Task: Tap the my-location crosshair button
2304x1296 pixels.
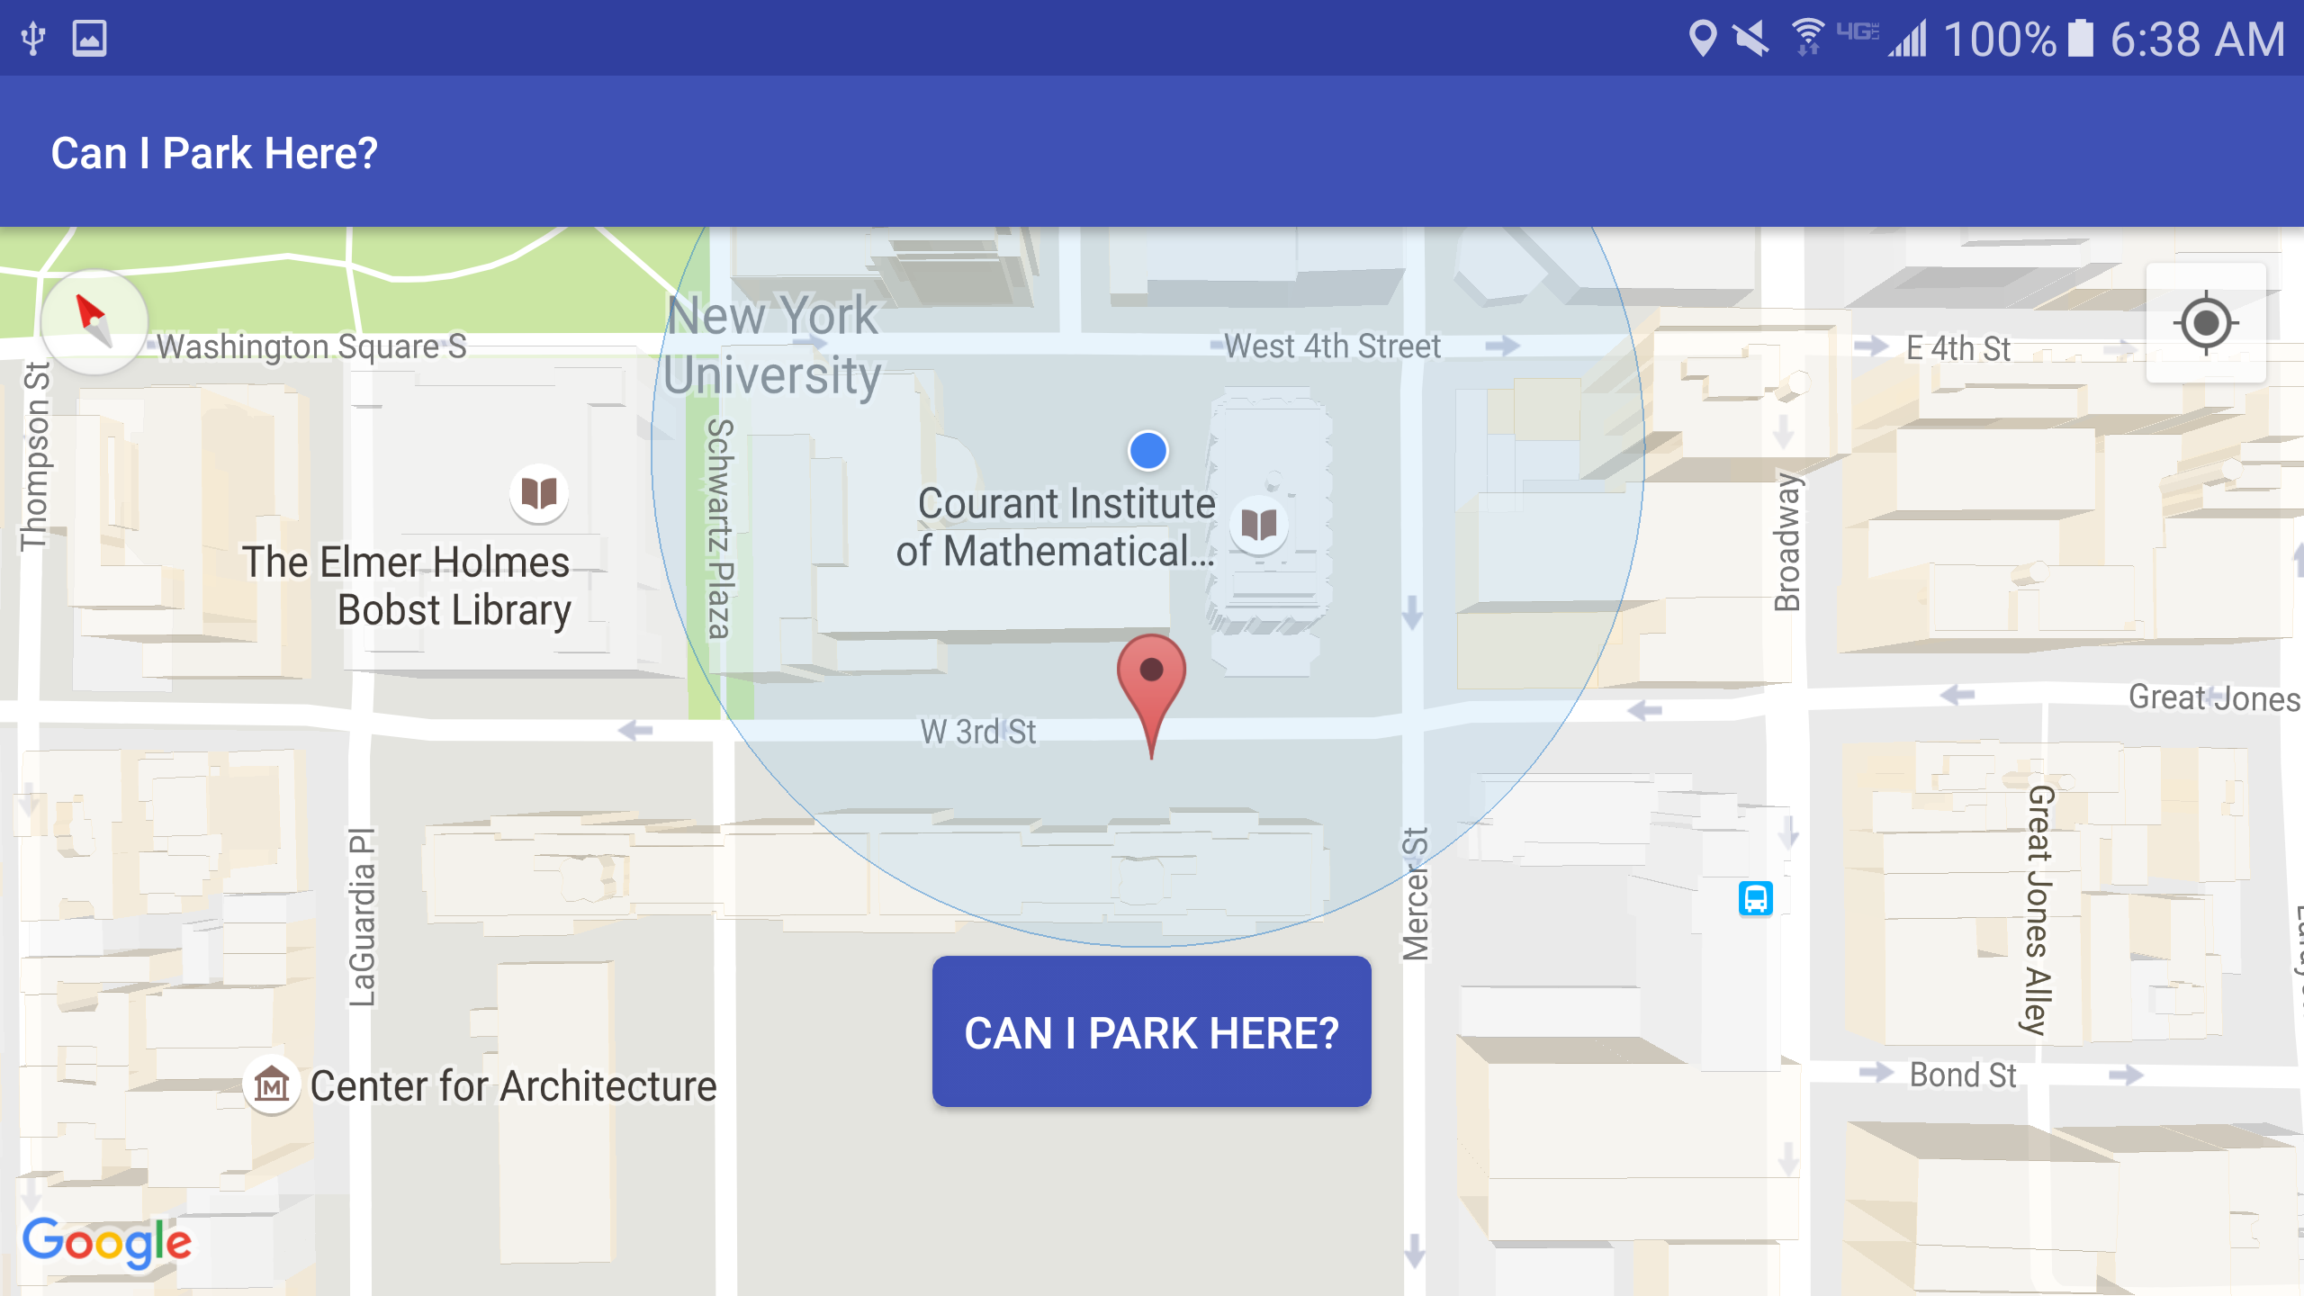Action: pyautogui.click(x=2206, y=323)
